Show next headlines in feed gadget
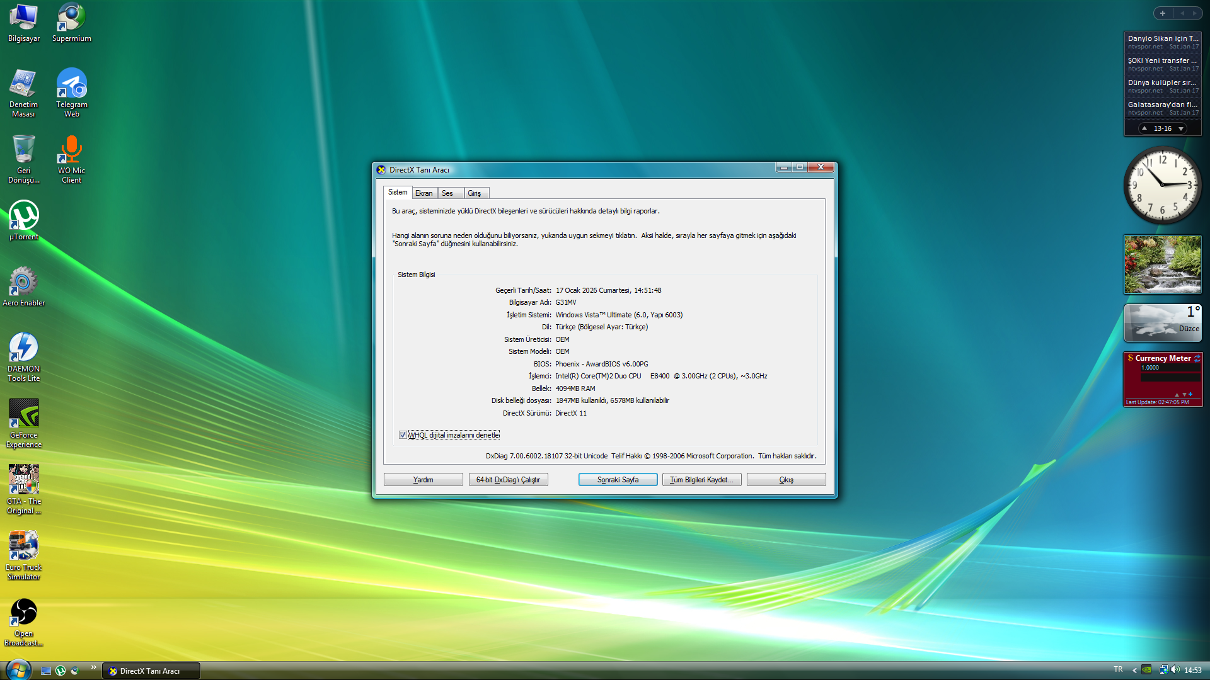 coord(1181,128)
